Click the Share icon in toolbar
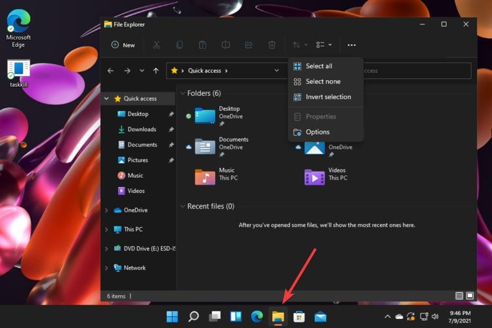This screenshot has width=492, height=328. pos(249,45)
